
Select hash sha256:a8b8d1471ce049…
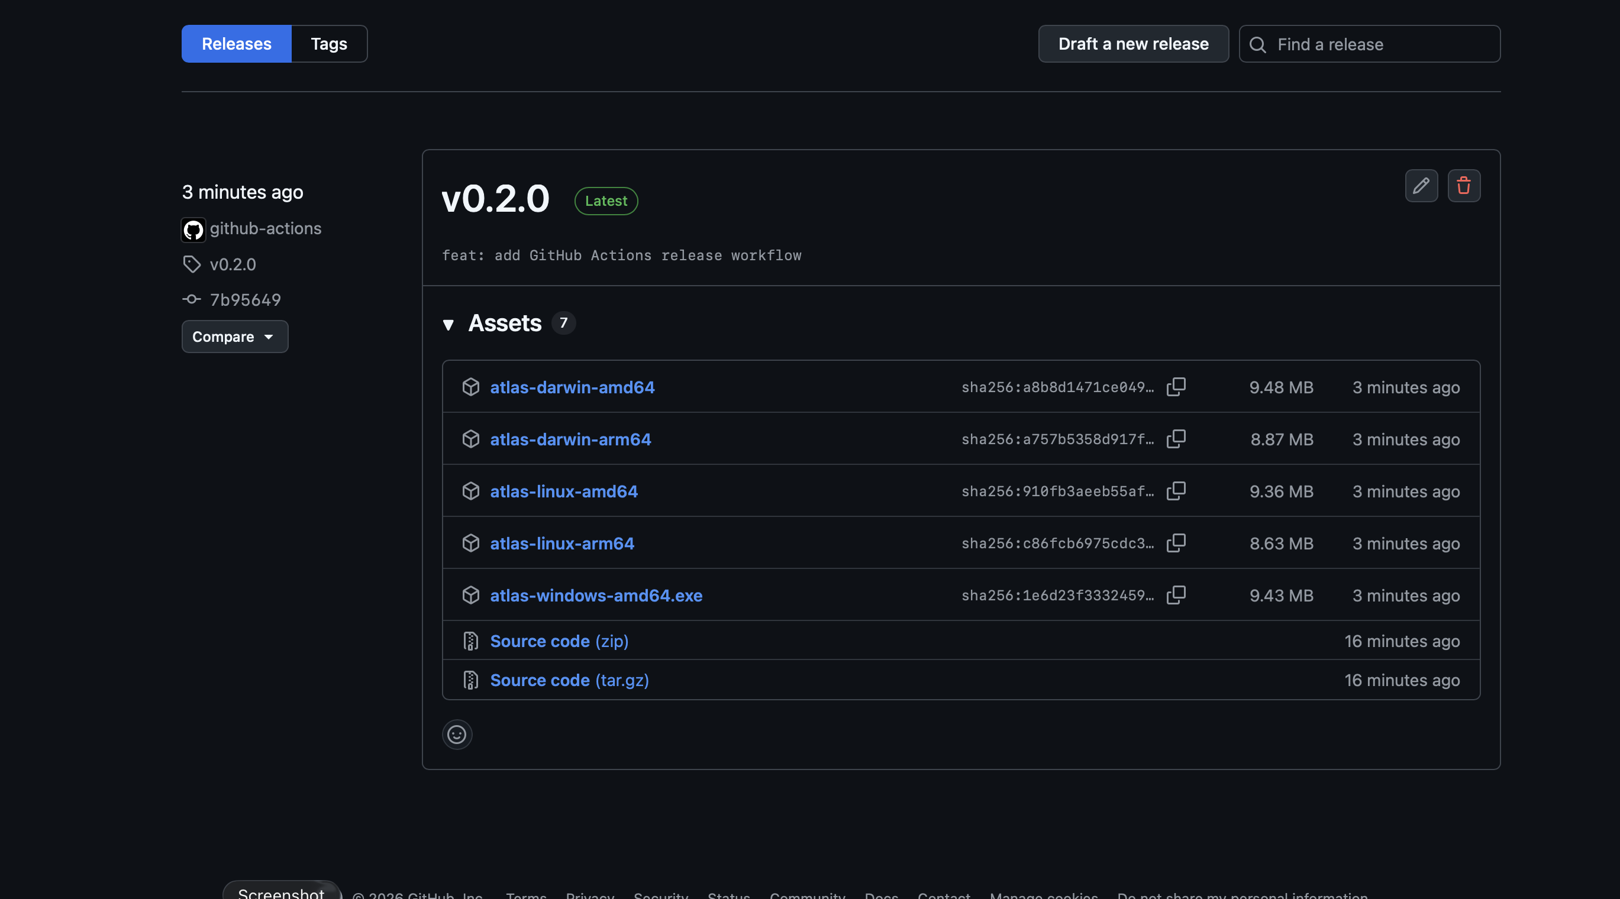pyautogui.click(x=1058, y=387)
